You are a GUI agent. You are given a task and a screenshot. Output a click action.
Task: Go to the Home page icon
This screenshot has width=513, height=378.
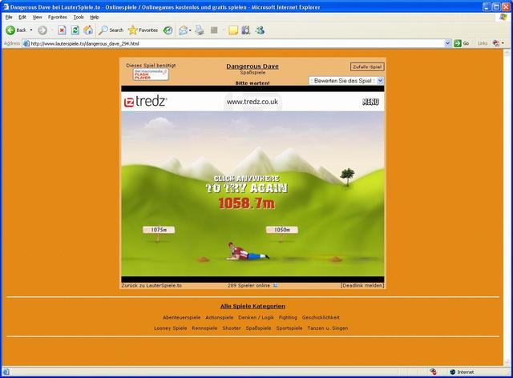(87, 30)
